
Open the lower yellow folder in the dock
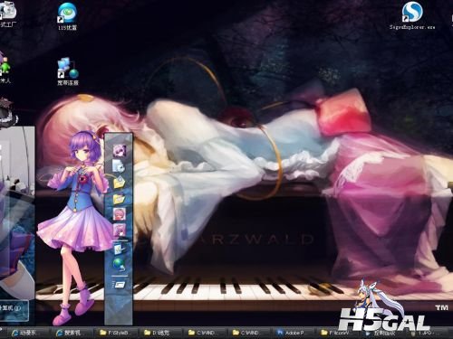(119, 198)
